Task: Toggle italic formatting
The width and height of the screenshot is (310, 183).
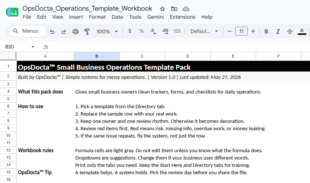Action: tap(278, 32)
